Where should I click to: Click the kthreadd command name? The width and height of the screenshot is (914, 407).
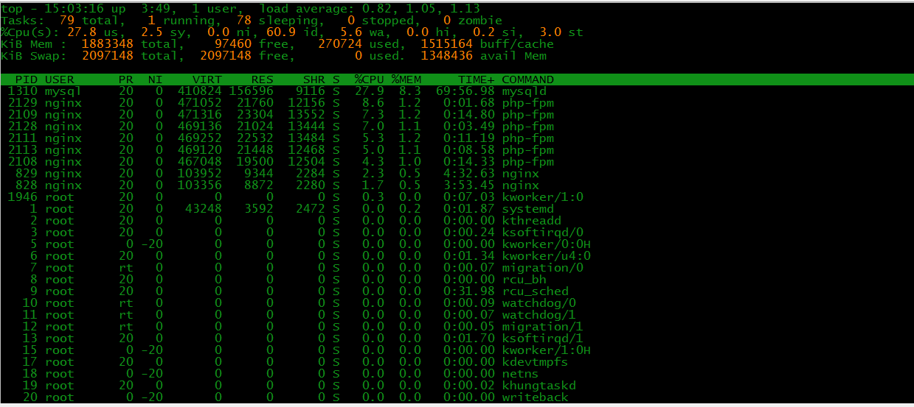(x=531, y=221)
